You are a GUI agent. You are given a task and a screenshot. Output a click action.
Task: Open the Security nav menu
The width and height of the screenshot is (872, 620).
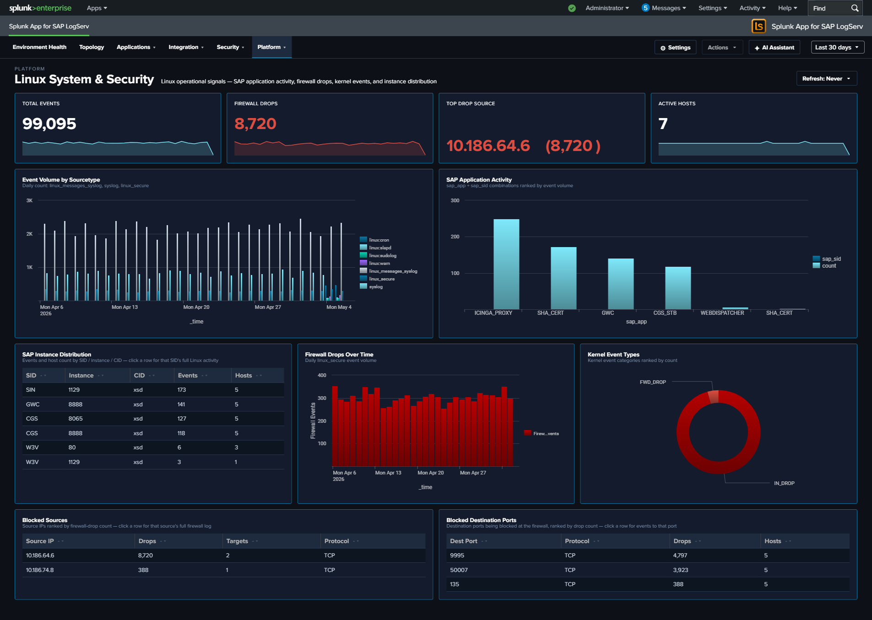(x=230, y=47)
